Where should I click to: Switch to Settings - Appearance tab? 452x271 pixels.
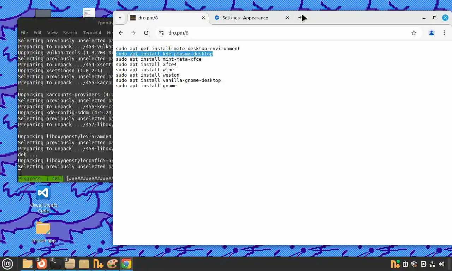point(251,18)
